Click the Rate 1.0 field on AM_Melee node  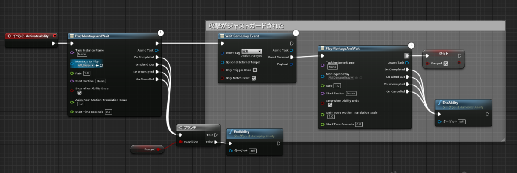pyautogui.click(x=86, y=73)
